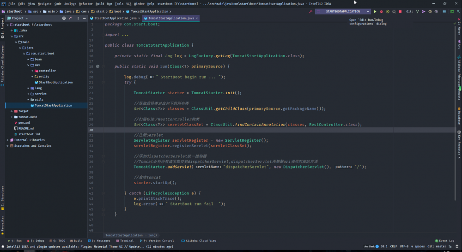Click the Git push arrow icon
This screenshot has height=252, width=462.
coord(424,11)
